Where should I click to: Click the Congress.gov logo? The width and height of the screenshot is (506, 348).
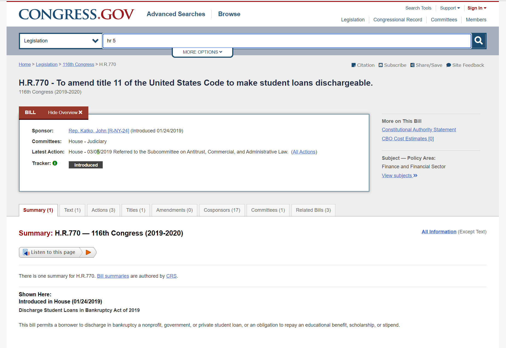coord(77,14)
